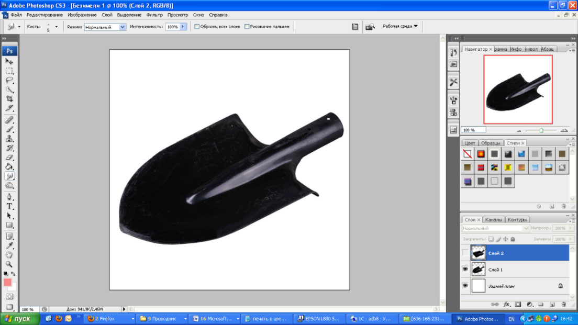Toggle lock position
Image resolution: width=578 pixels, height=325 pixels.
tap(505, 239)
